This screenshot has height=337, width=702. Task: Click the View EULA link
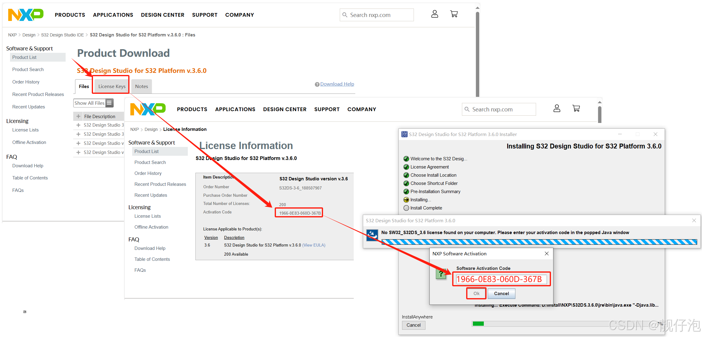[x=314, y=245]
